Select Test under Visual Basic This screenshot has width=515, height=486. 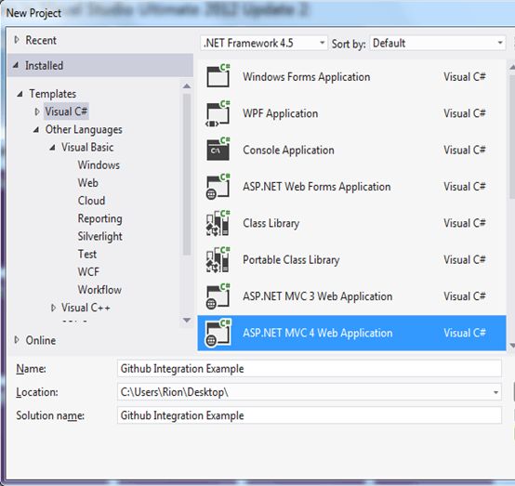pyautogui.click(x=87, y=255)
